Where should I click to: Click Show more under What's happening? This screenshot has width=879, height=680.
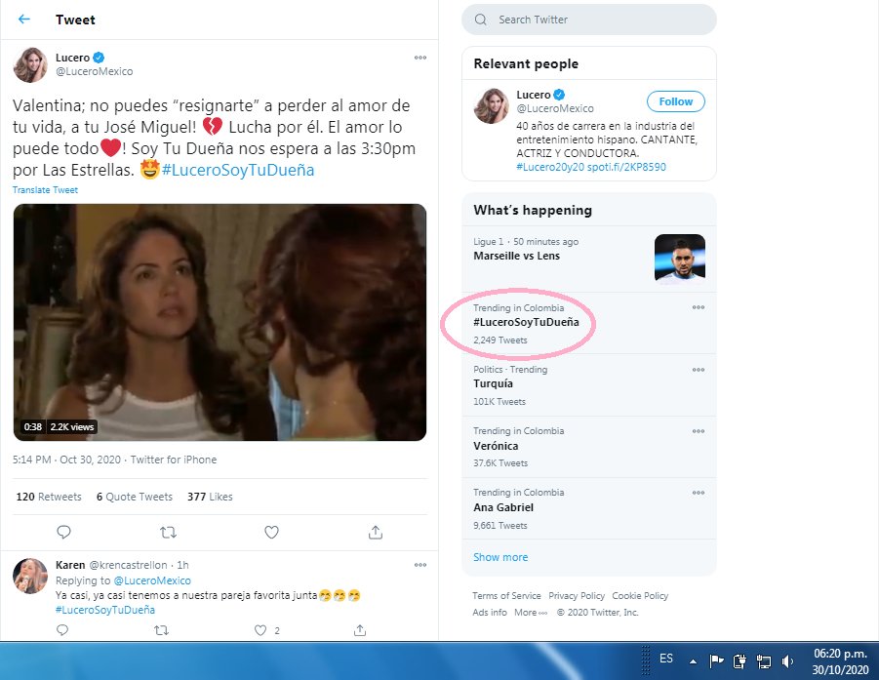point(500,557)
